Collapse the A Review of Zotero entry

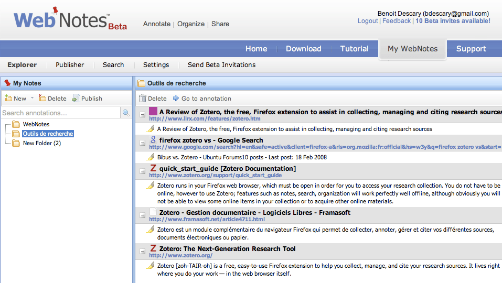(142, 114)
